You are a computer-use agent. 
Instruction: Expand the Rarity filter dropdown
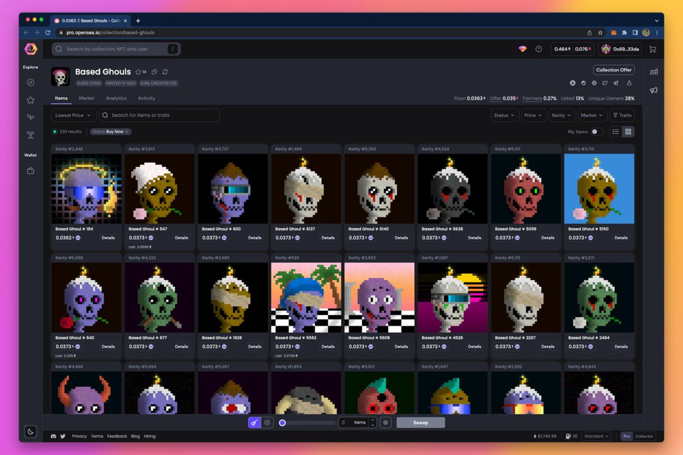[x=562, y=115]
